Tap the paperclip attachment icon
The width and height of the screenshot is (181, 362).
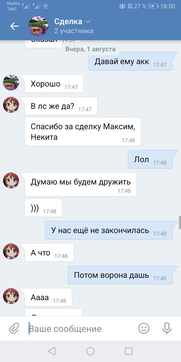[14, 328]
